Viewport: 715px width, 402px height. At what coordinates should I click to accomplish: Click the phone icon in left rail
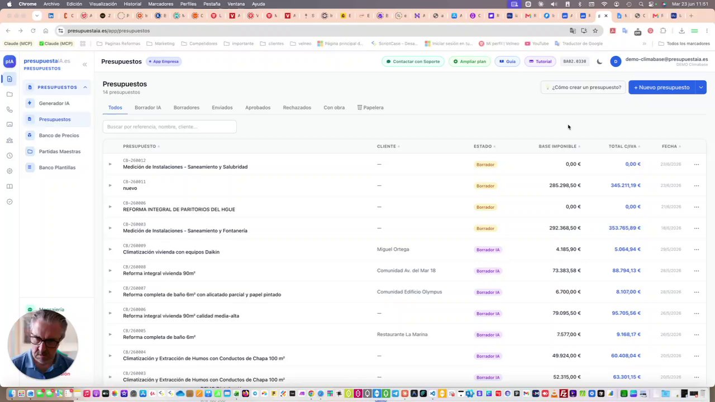[x=9, y=109]
